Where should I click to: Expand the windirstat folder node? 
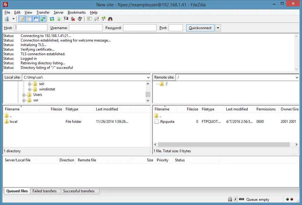29,89
